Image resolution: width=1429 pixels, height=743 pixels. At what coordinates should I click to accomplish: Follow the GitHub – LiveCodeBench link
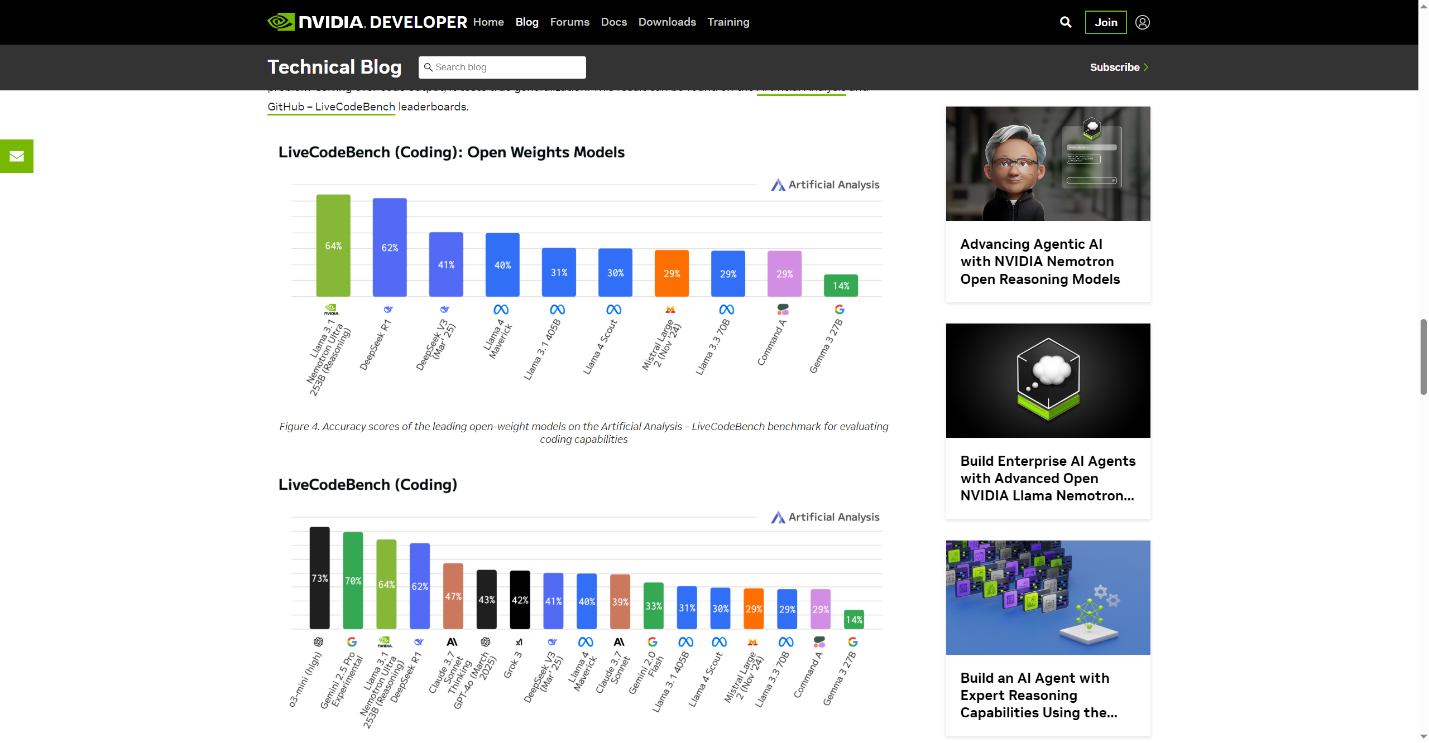point(331,107)
